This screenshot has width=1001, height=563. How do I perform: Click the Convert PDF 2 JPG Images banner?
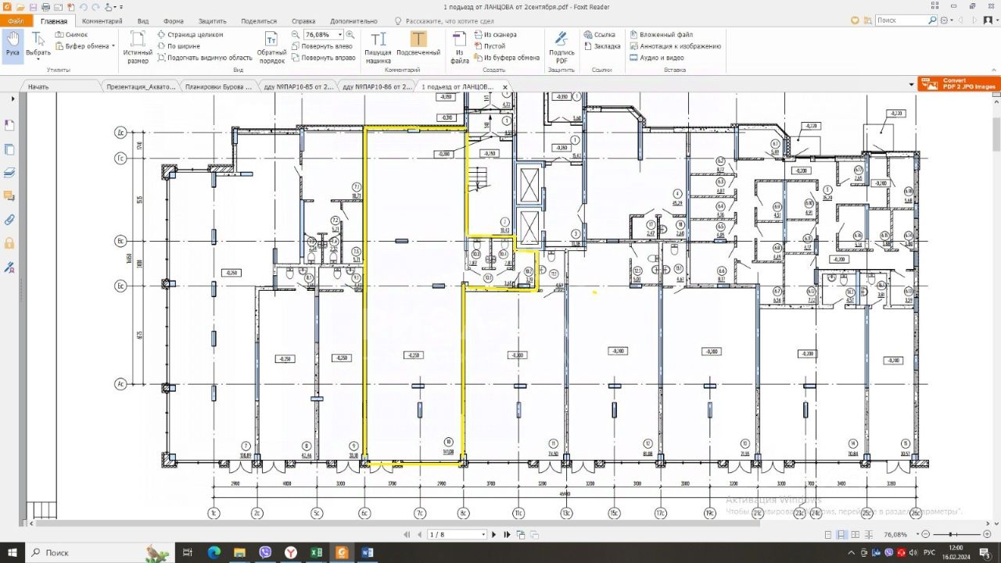pyautogui.click(x=959, y=84)
